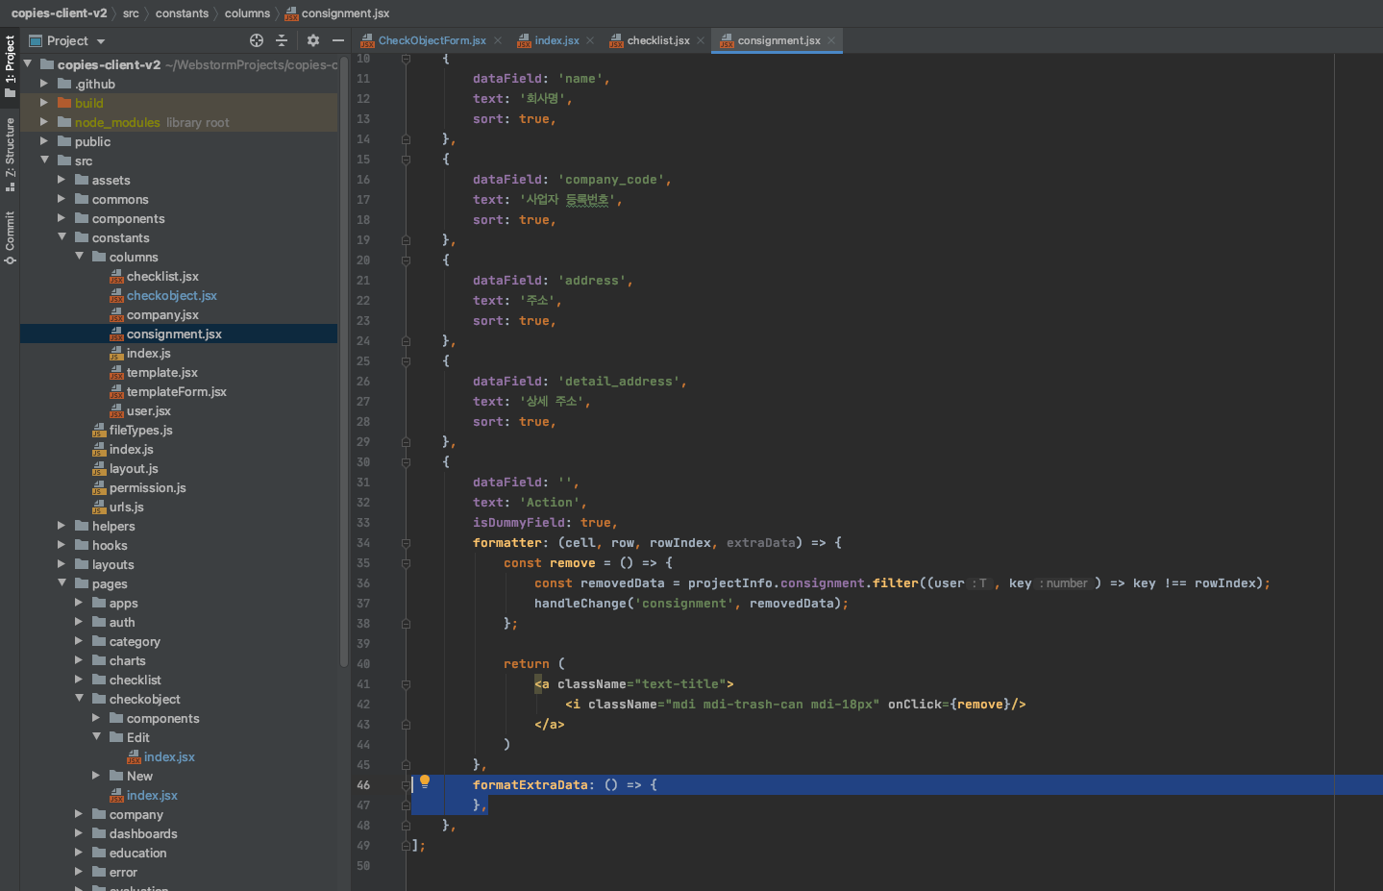Hide the Project panel with minus icon

pyautogui.click(x=338, y=40)
